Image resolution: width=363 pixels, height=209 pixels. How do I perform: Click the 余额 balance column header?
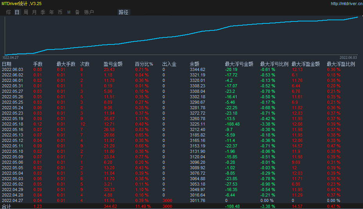pyautogui.click(x=195, y=64)
